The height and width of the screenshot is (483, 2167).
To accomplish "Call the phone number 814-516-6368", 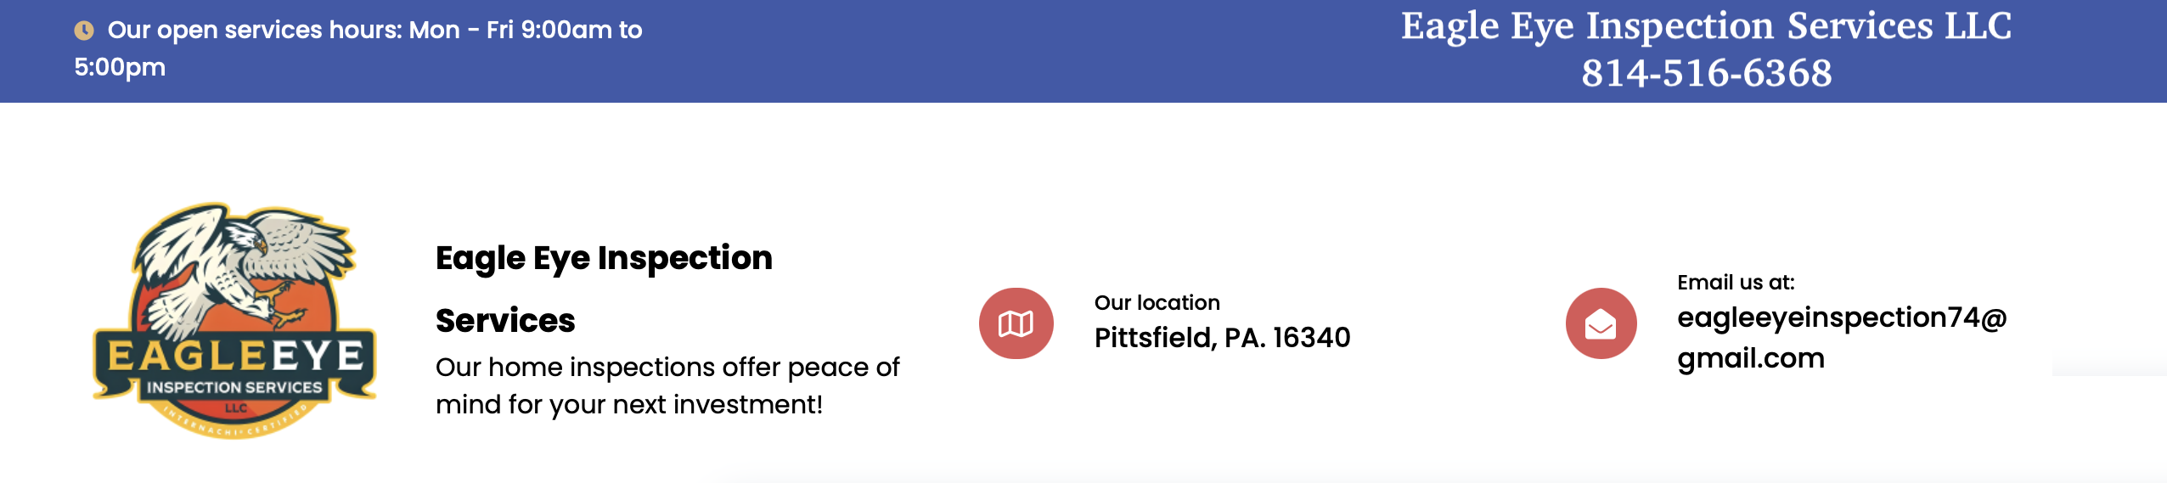I will 1706,73.
